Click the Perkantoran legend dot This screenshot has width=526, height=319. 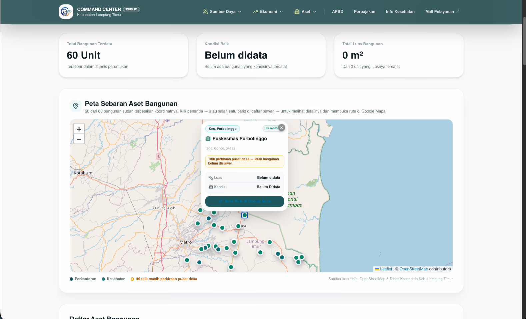[x=71, y=279]
